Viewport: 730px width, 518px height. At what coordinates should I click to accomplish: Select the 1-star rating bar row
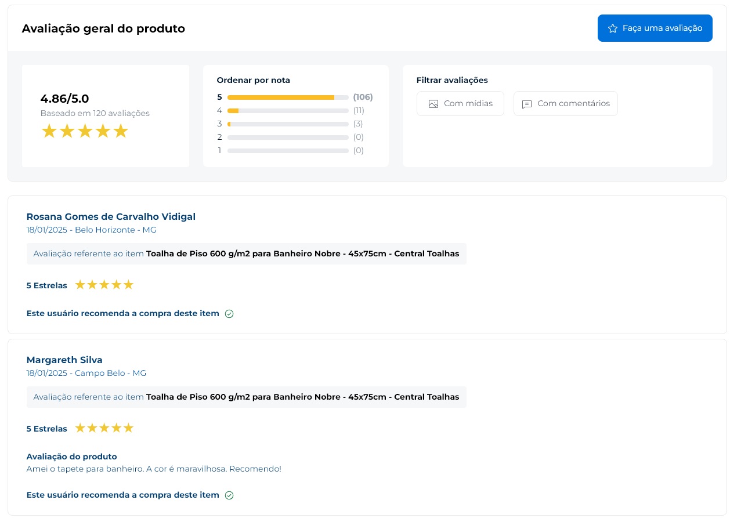[291, 150]
